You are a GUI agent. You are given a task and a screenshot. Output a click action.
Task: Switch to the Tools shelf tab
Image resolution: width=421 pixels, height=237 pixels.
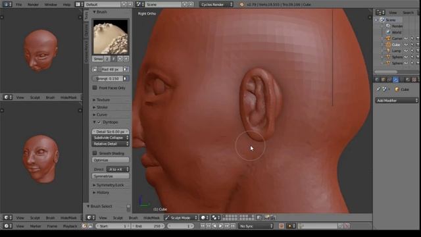(x=86, y=15)
